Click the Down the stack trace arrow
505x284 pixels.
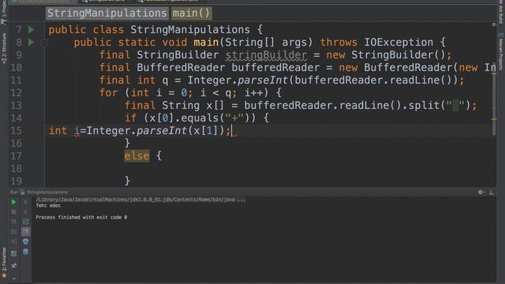coord(26,212)
